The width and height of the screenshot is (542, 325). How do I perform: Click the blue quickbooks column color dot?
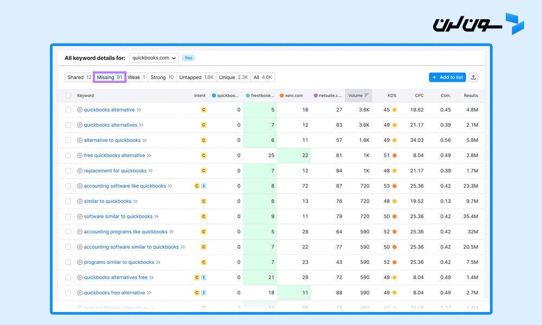[x=214, y=96]
